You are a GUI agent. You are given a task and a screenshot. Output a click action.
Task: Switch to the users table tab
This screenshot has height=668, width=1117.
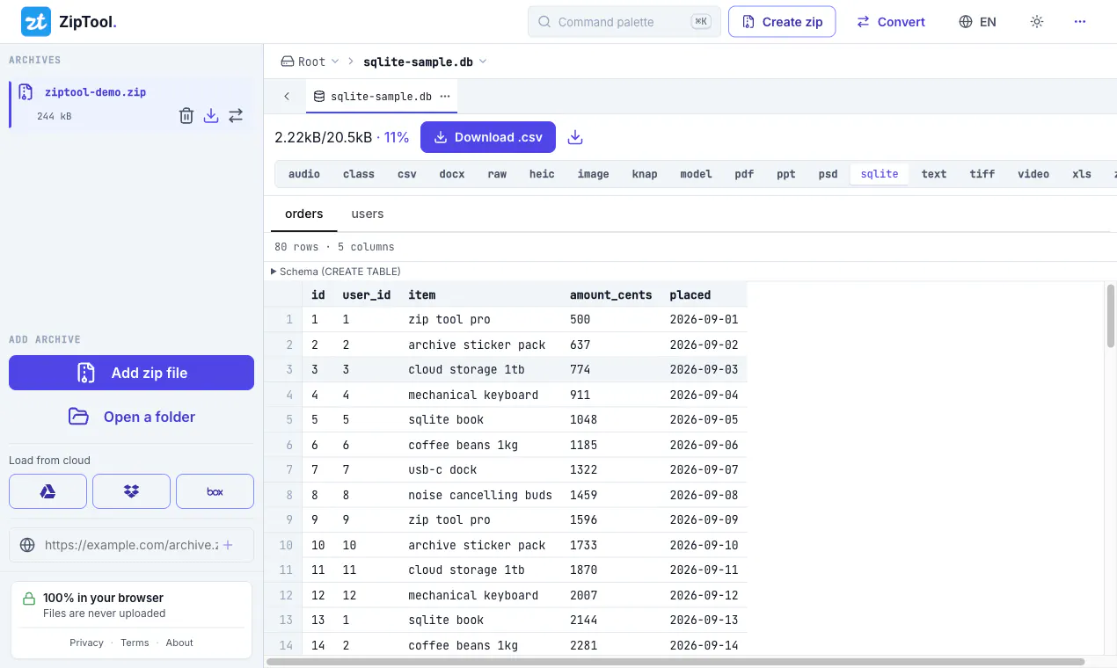[x=368, y=214]
